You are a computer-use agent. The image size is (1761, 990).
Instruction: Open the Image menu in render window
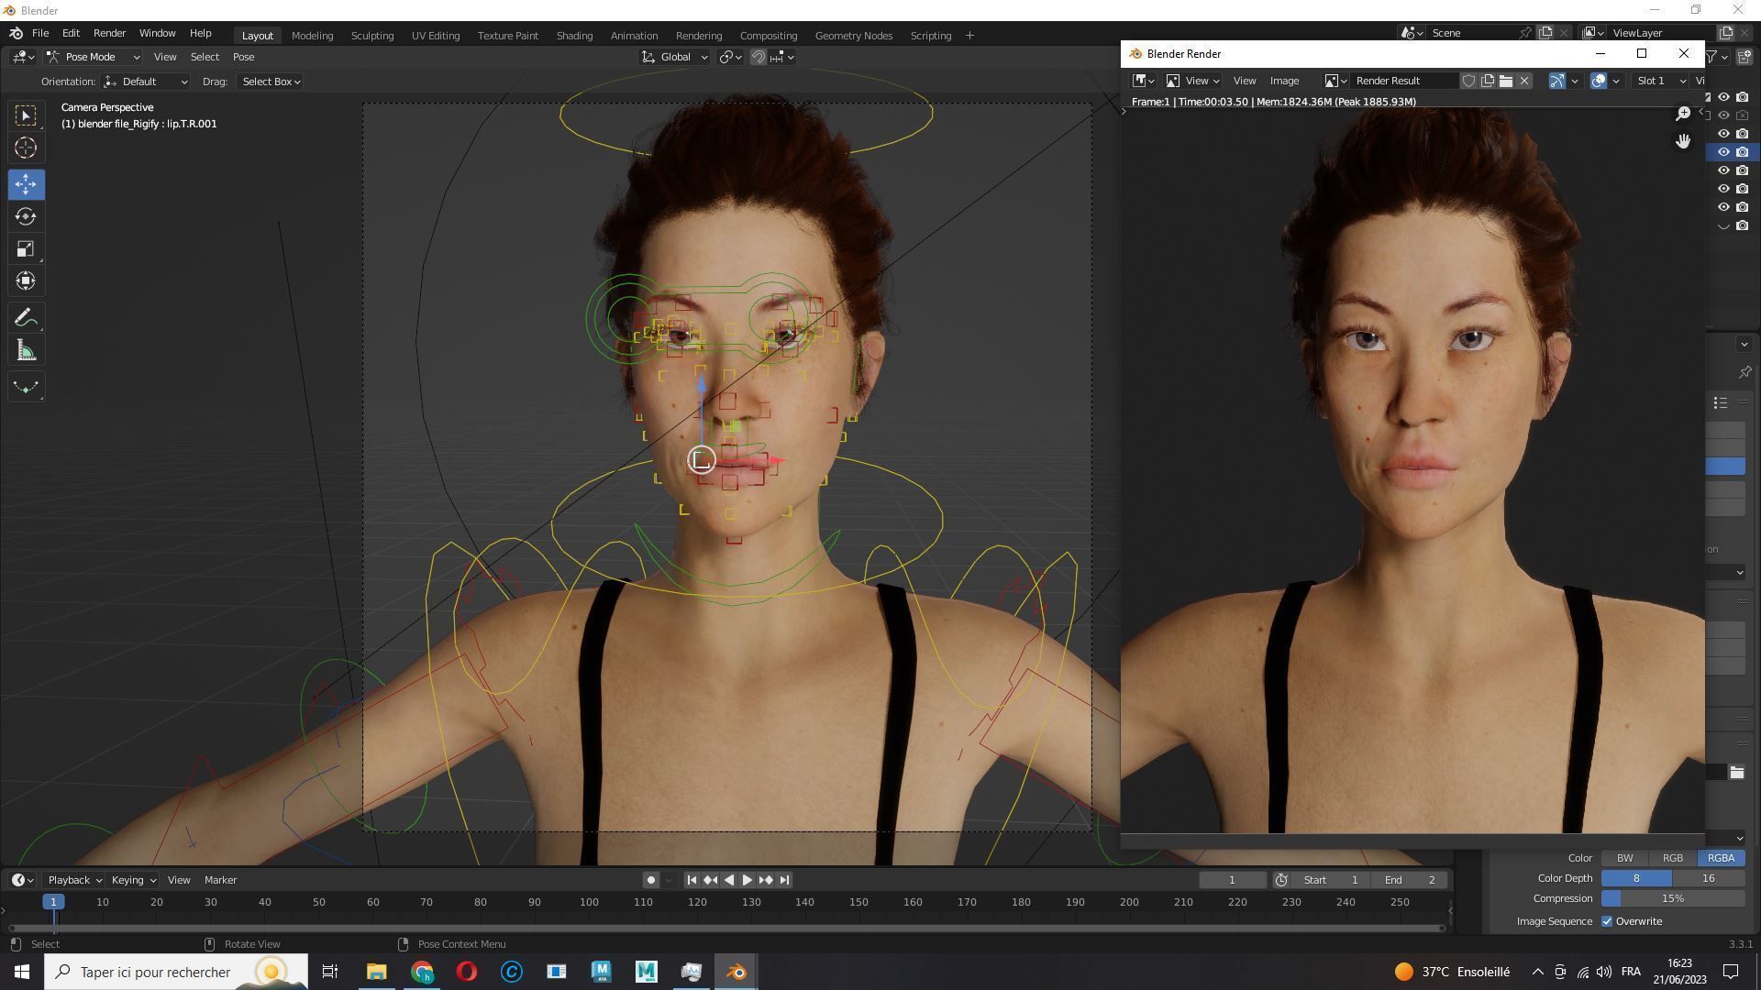(x=1284, y=81)
